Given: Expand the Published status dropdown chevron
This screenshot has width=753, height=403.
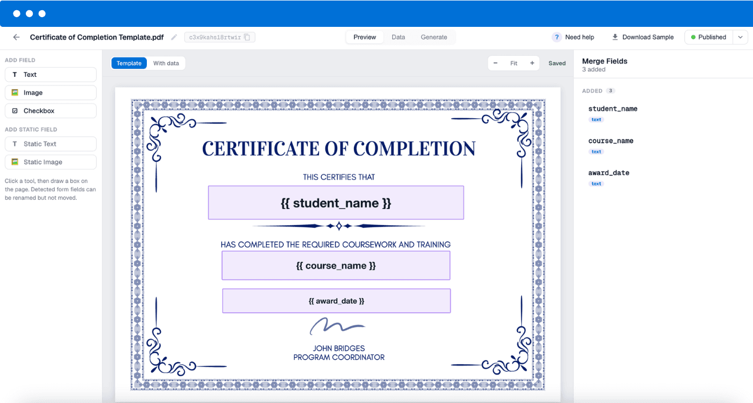Looking at the screenshot, I should (740, 37).
